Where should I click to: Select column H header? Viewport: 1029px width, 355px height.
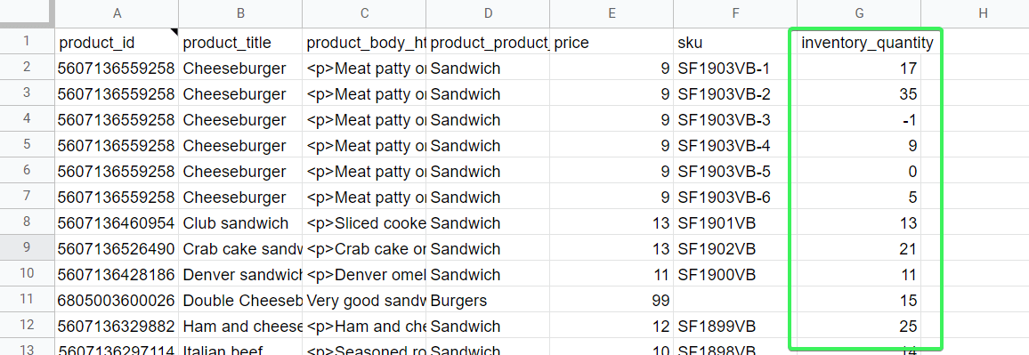coord(983,13)
